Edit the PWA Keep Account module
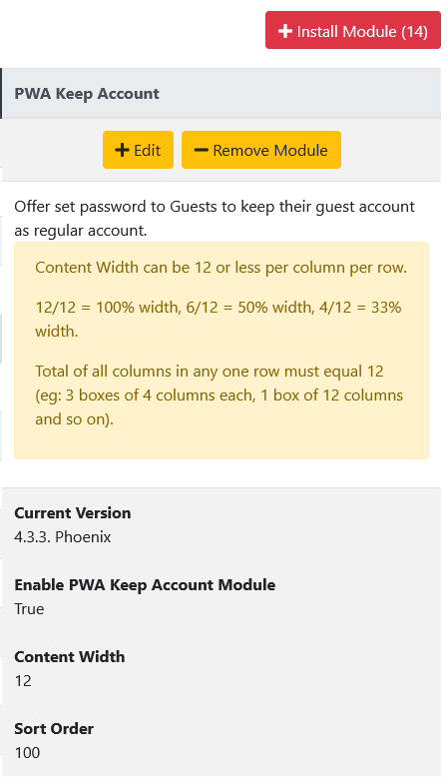The image size is (448, 784). point(138,150)
